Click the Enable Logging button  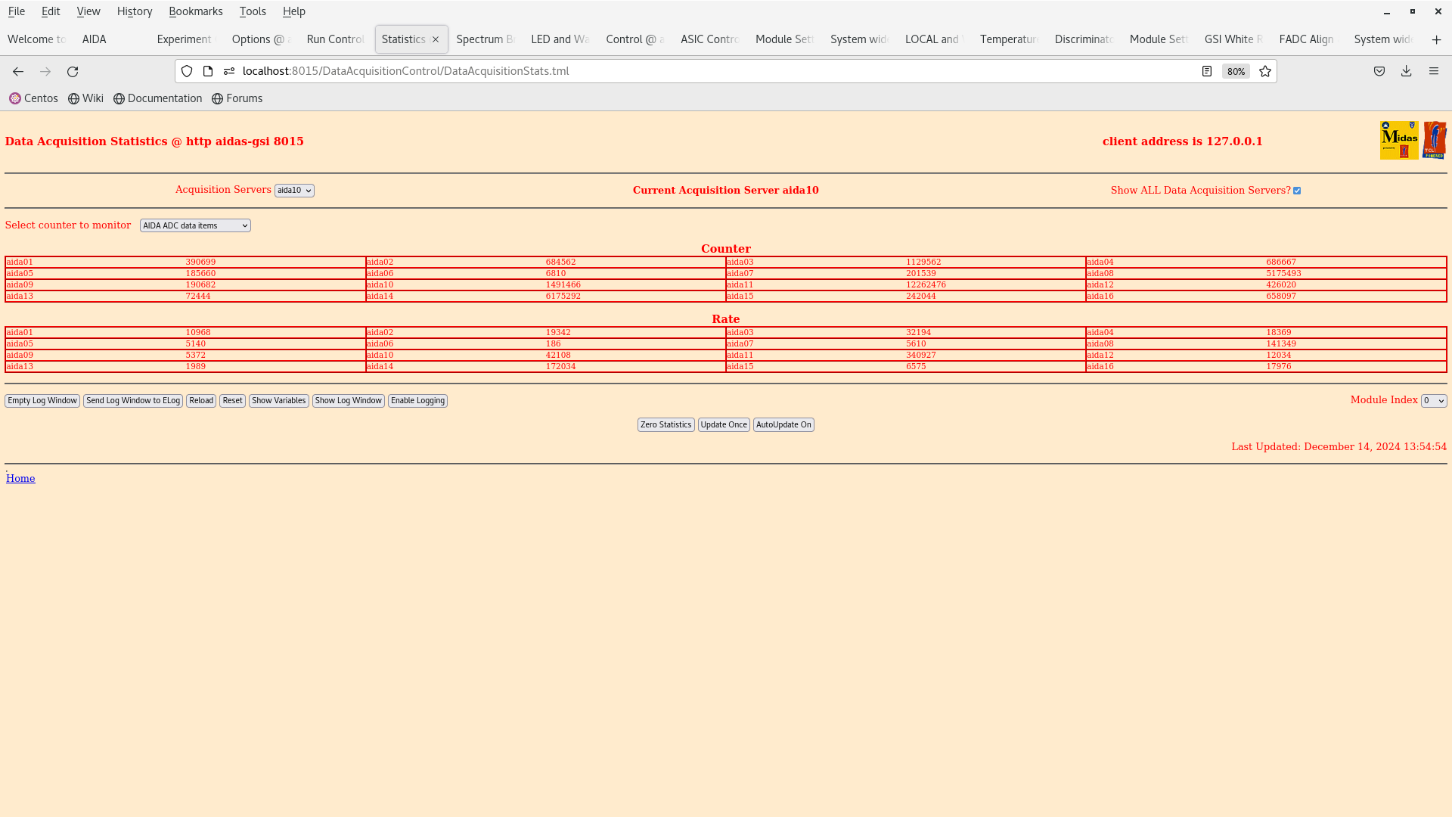tap(418, 400)
